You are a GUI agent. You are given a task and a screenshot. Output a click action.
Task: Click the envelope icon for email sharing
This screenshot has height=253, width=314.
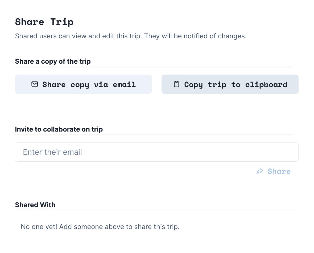click(x=35, y=84)
